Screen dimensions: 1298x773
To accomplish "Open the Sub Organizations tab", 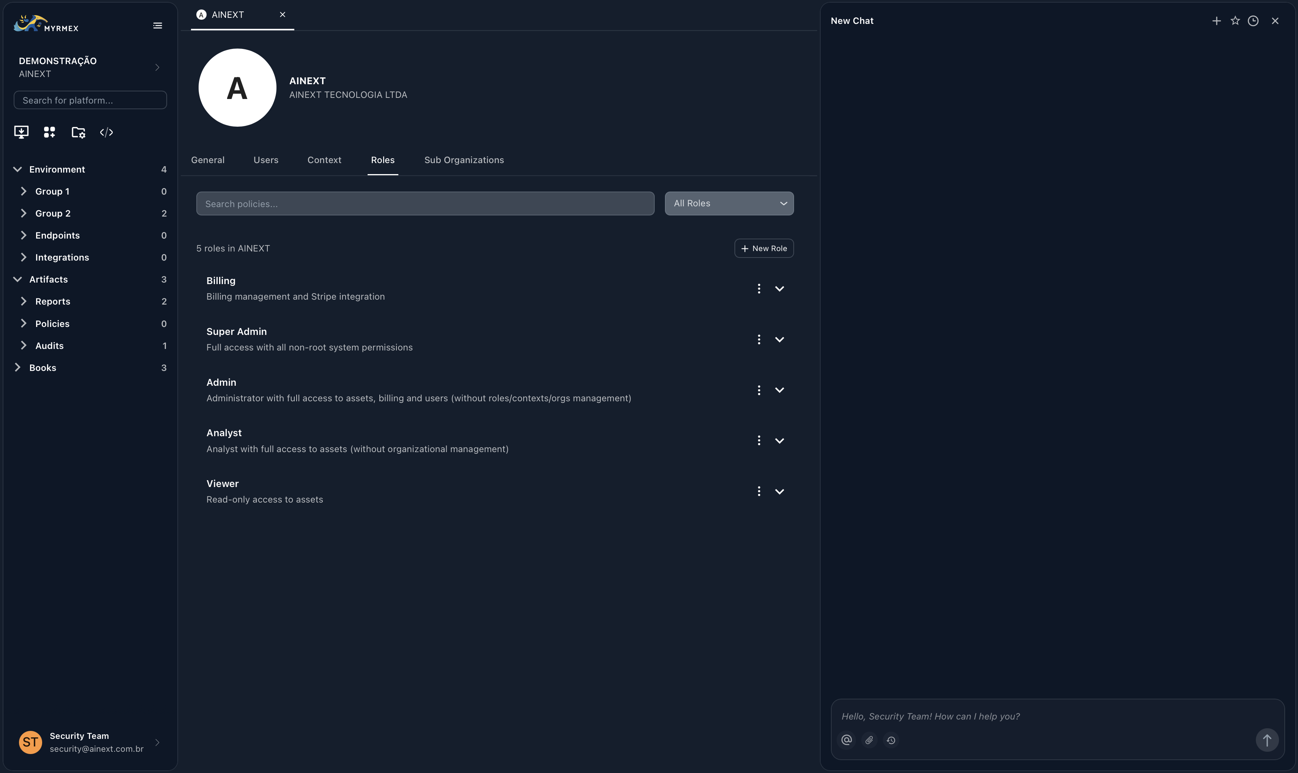I will point(464,160).
